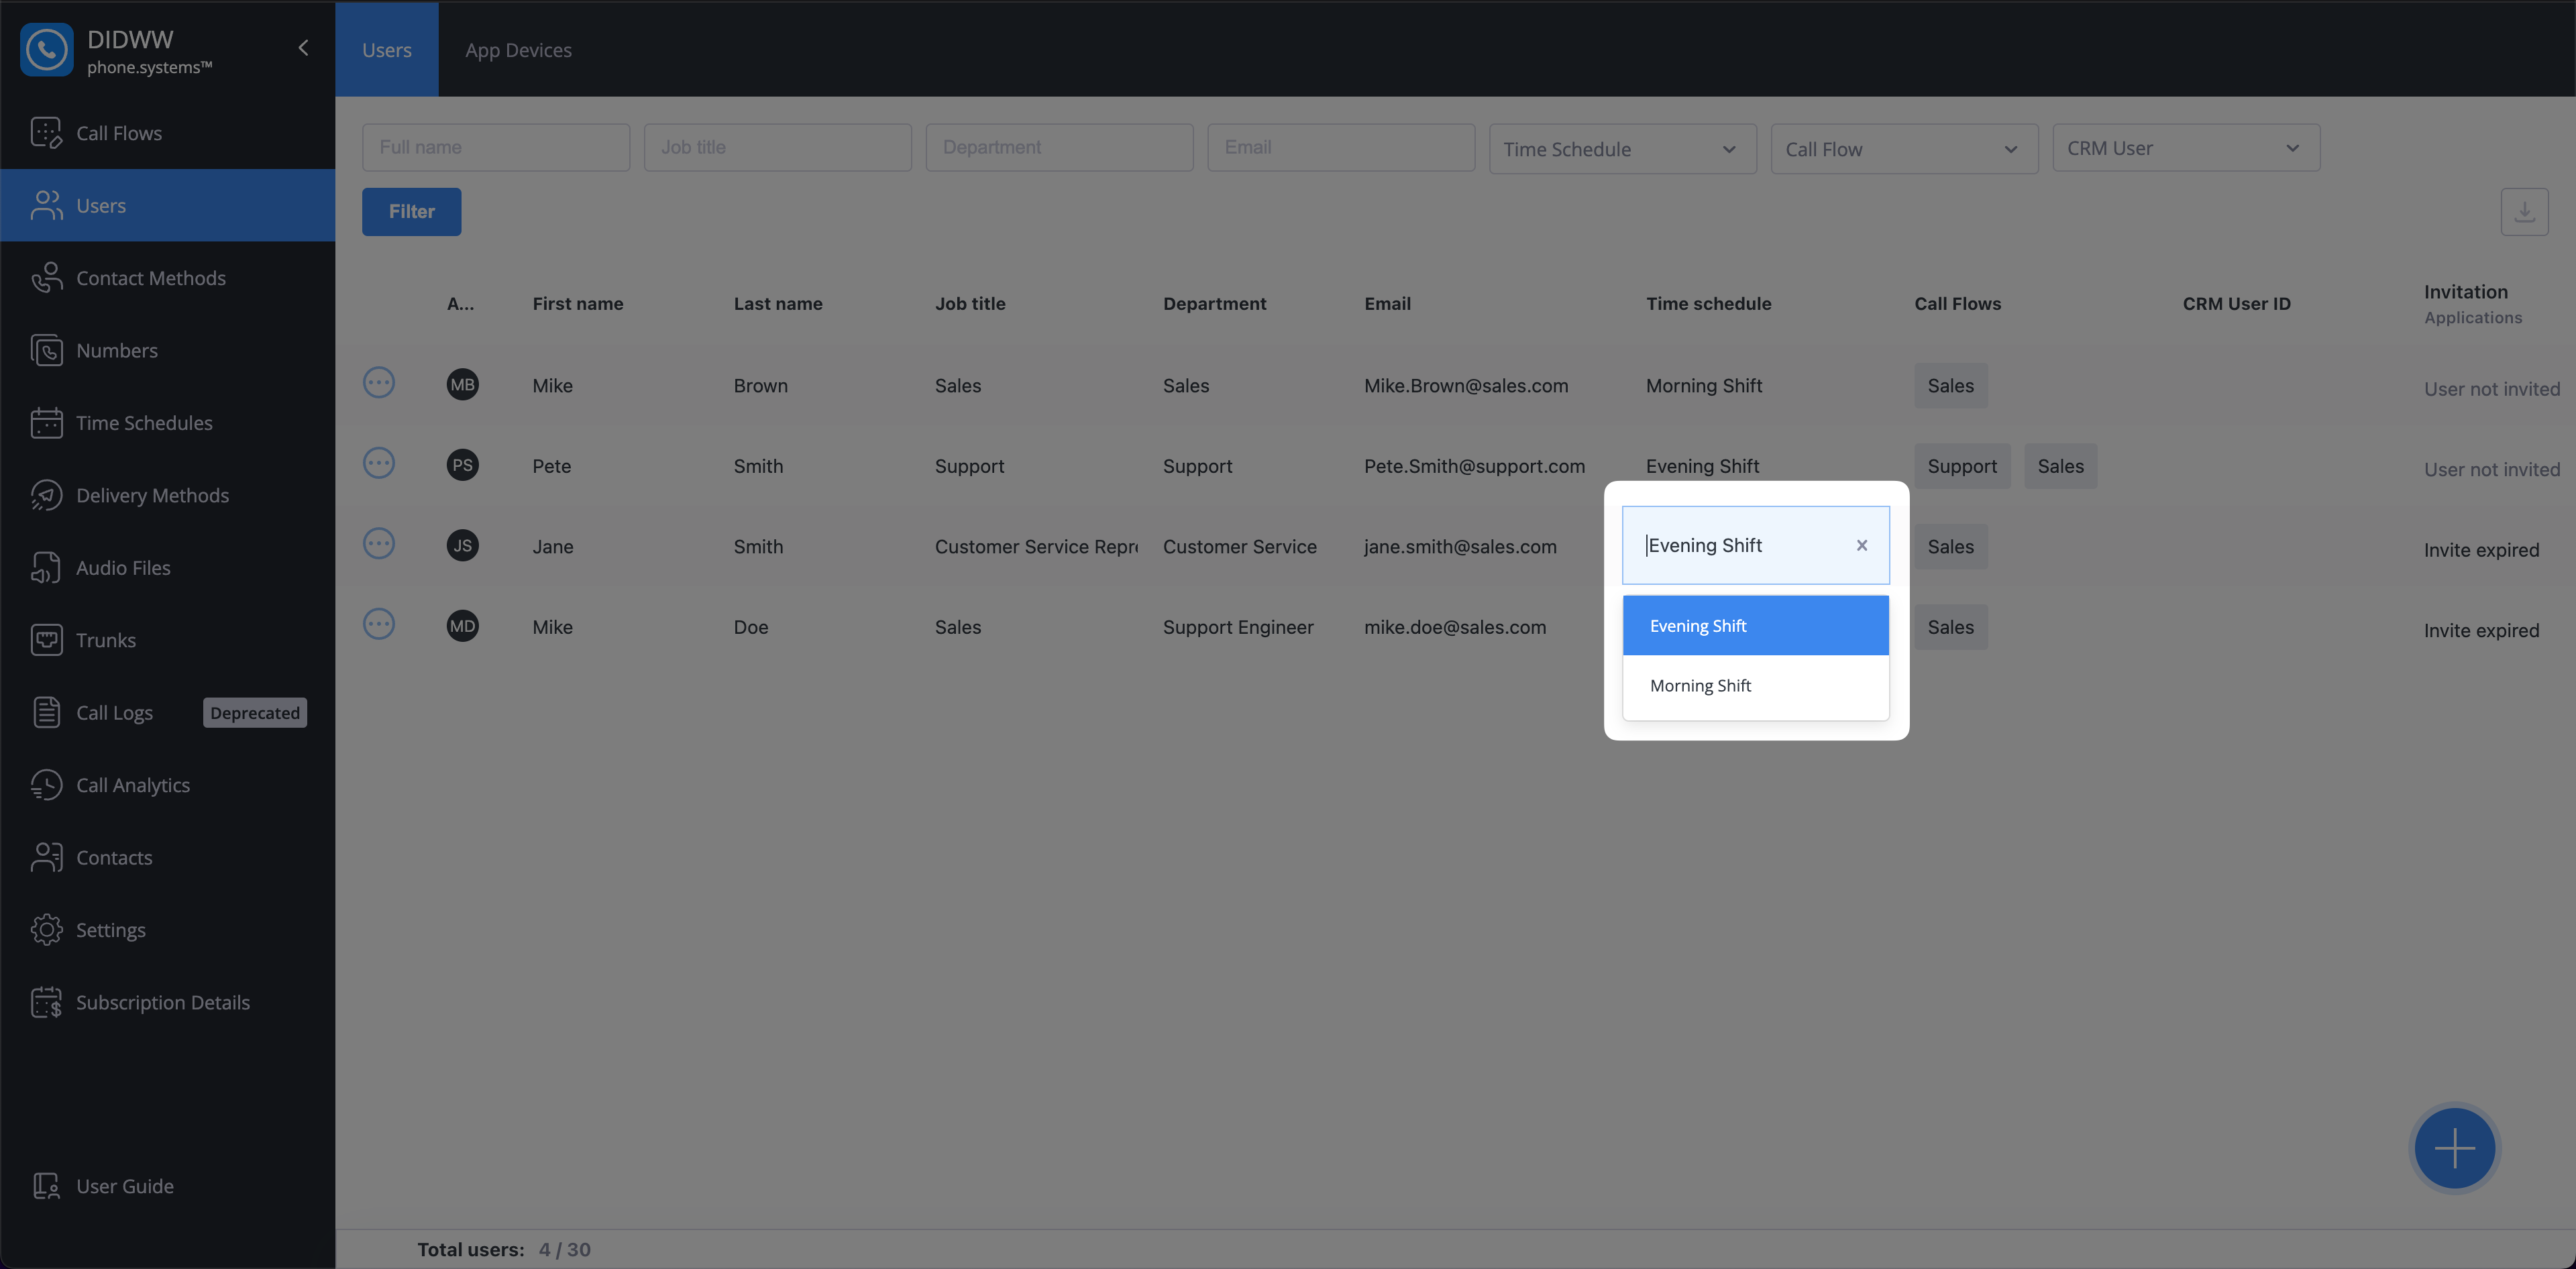Add a new user with plus button

[2454, 1148]
